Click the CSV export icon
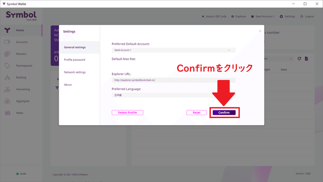The height and width of the screenshot is (182, 323). pos(306,59)
